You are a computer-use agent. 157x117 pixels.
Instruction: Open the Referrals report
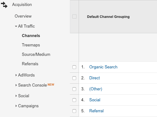[30, 64]
